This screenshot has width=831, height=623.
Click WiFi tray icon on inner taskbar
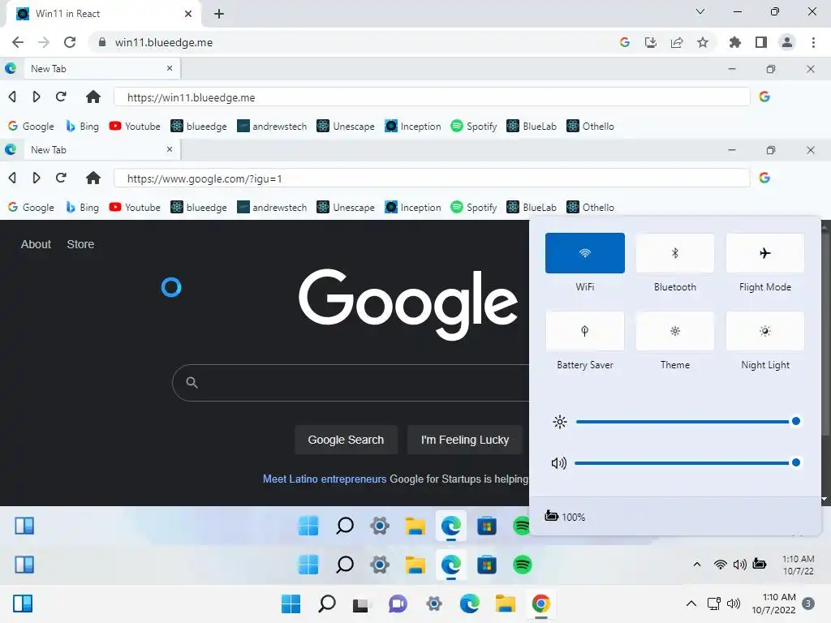pyautogui.click(x=720, y=565)
